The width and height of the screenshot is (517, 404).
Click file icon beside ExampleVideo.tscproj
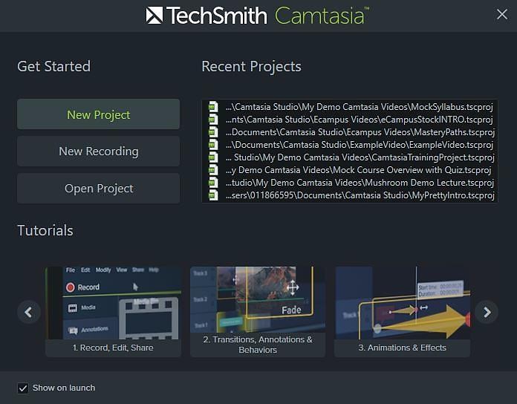pyautogui.click(x=213, y=145)
